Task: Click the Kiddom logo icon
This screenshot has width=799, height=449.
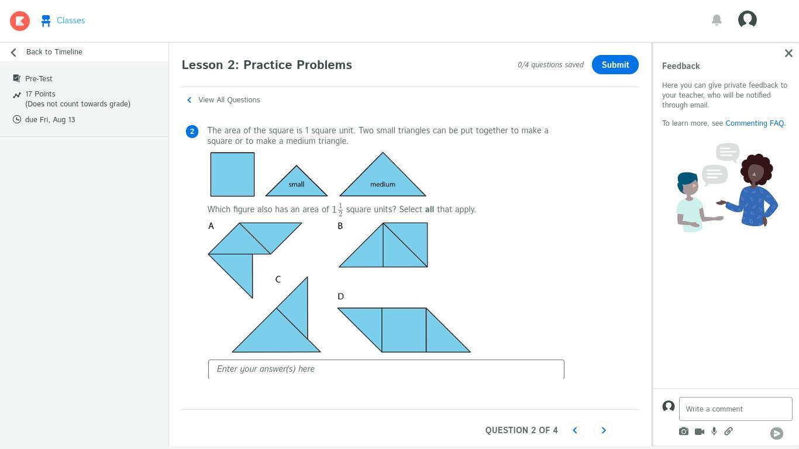Action: point(20,21)
